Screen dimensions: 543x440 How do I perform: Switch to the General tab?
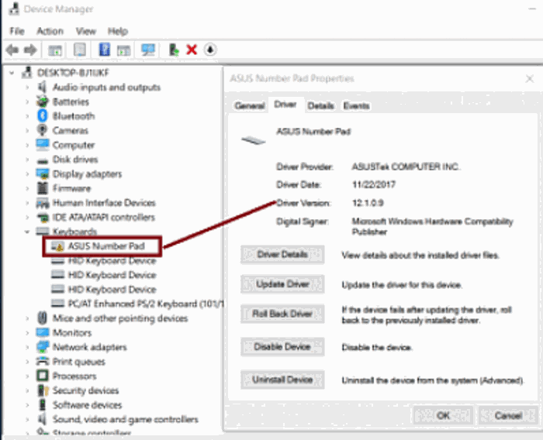[x=249, y=105]
